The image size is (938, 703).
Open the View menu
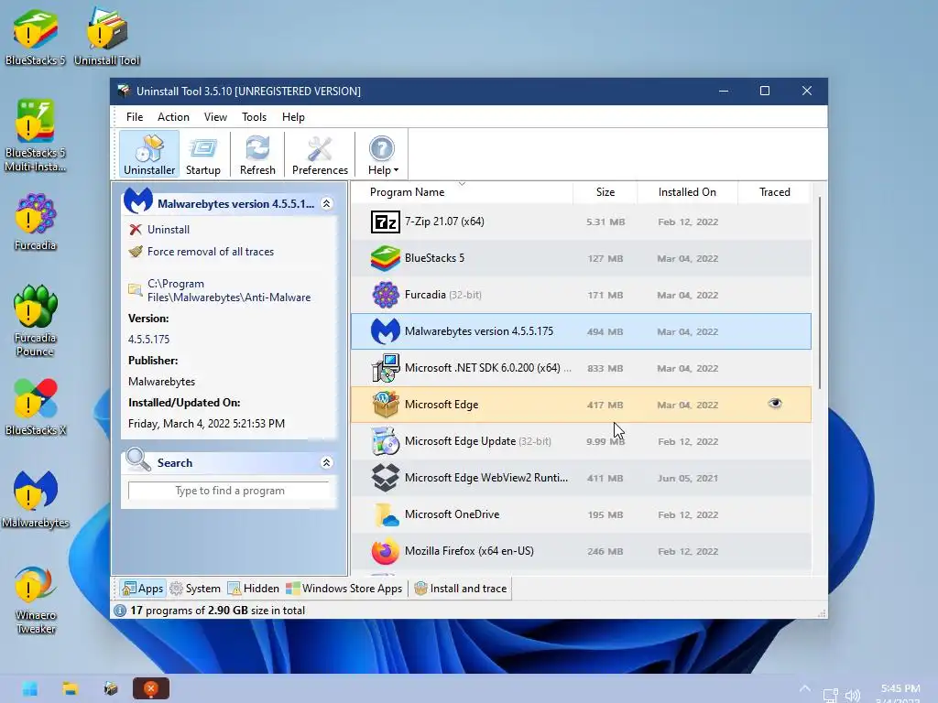tap(215, 117)
